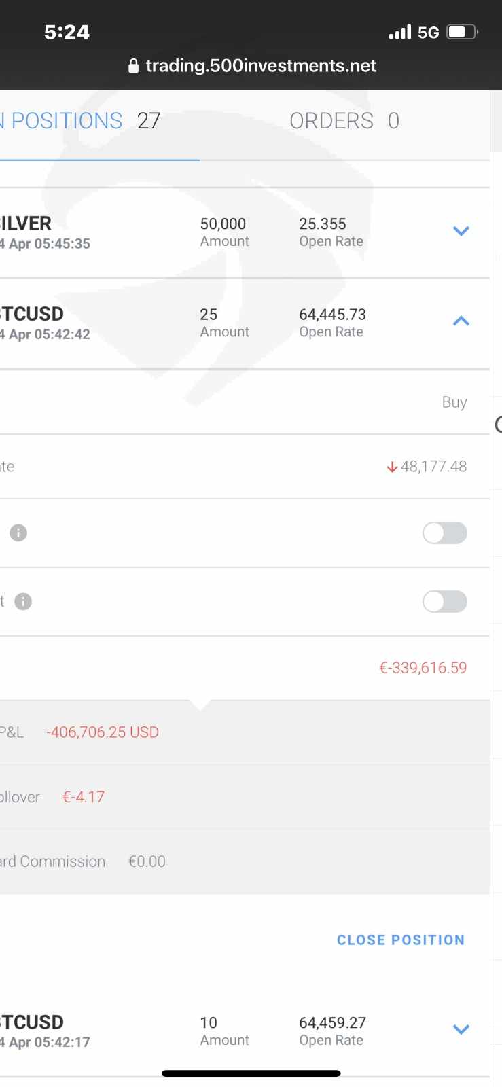Screen dimensions: 502x1087
Task: Tap the trading.500investments.net URL
Action: pos(261,66)
